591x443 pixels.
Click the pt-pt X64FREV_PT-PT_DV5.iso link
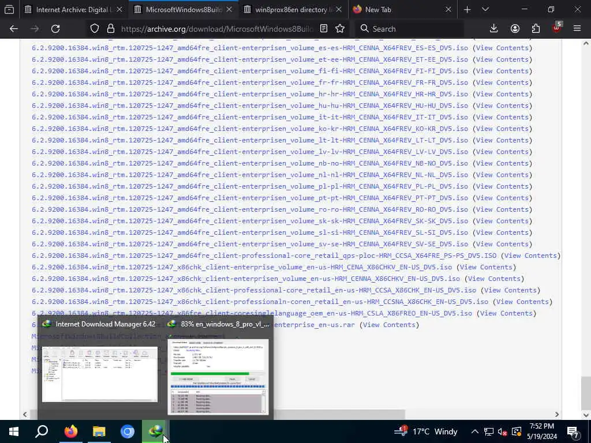point(250,198)
